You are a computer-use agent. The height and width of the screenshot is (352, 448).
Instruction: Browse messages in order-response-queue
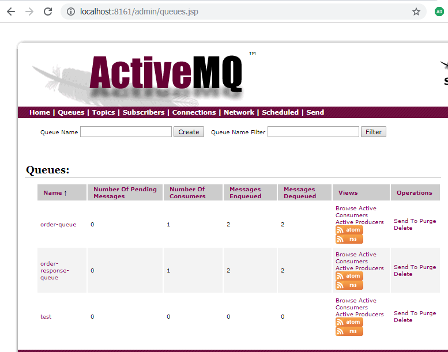point(345,255)
